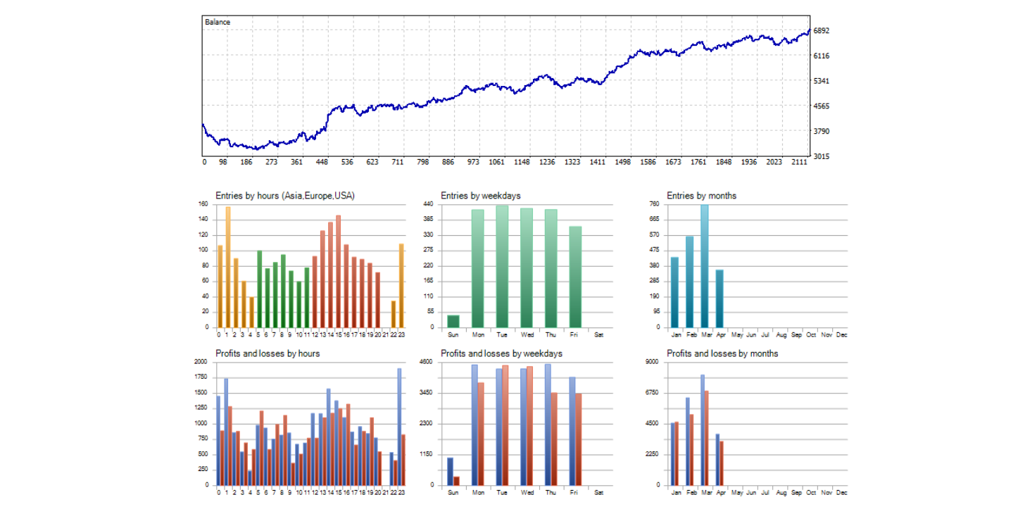Select Fri red loss bar in weekdays chart
Viewport: 1018px width, 509px height.
pos(579,439)
